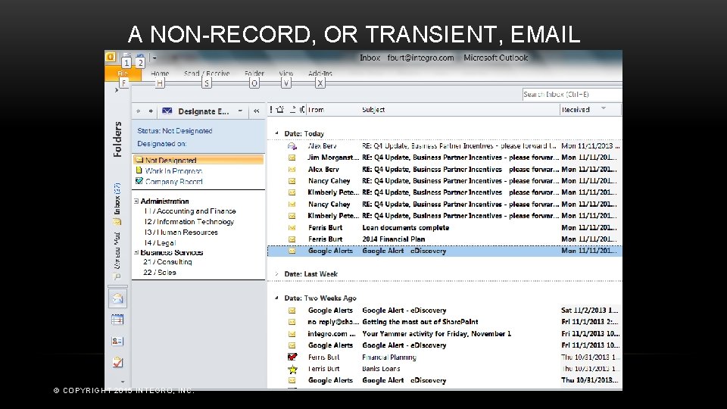Collapse Date: Two Weeks Ago group
727x409 pixels.
click(x=277, y=298)
